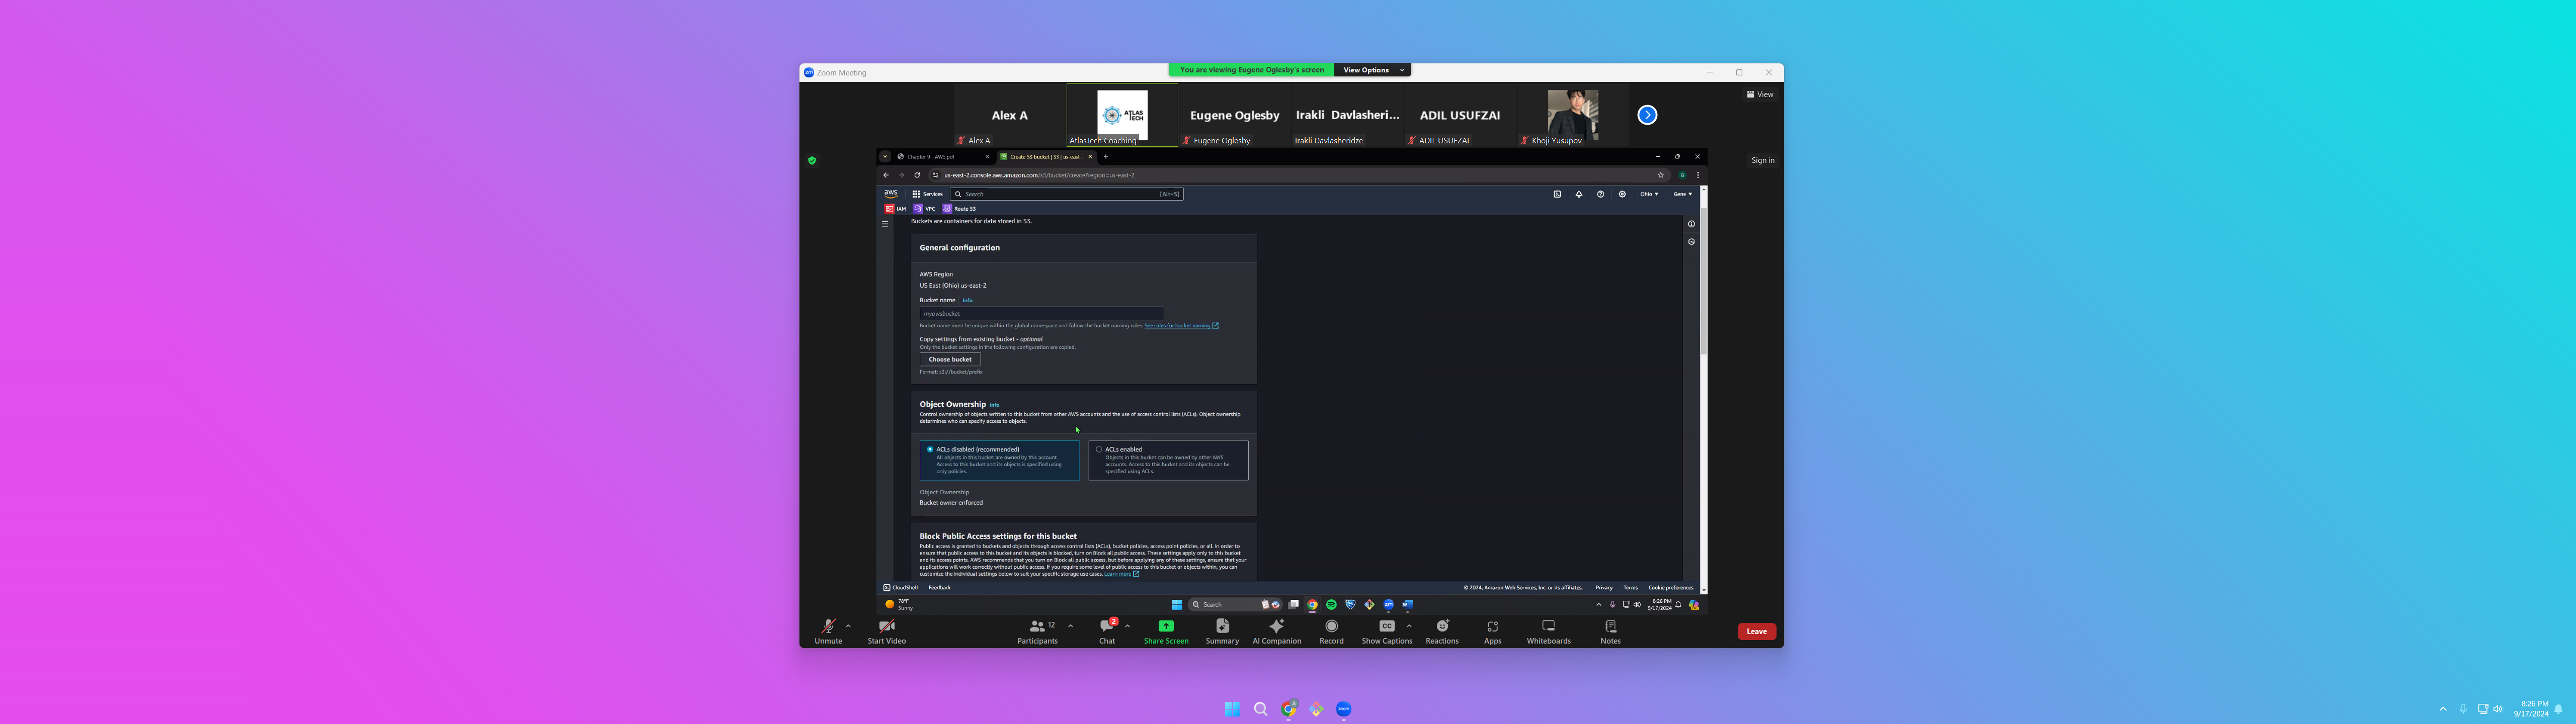Open the Participants panel
Screen dimensions: 2576x724
tap(1037, 627)
